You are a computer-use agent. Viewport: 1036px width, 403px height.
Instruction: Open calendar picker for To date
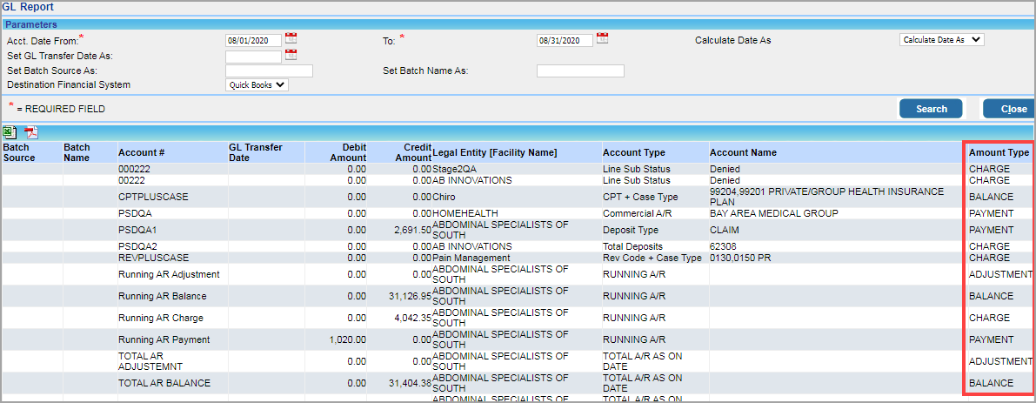[603, 38]
